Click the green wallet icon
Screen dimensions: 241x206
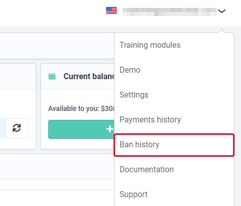pos(52,77)
